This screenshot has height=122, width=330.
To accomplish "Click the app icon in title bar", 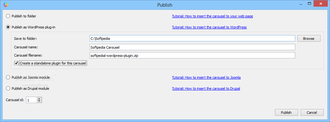I will pos(6,4).
